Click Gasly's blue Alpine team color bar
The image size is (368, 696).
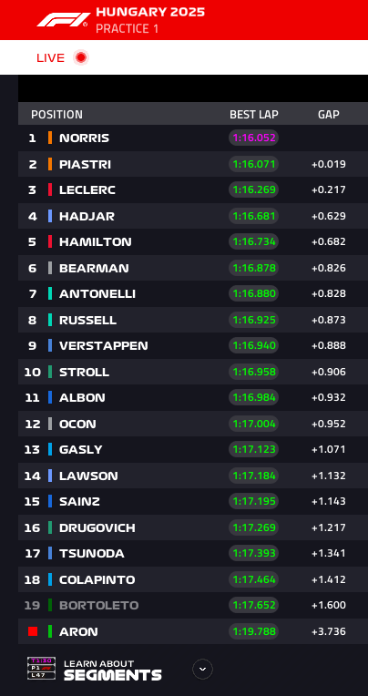50,449
